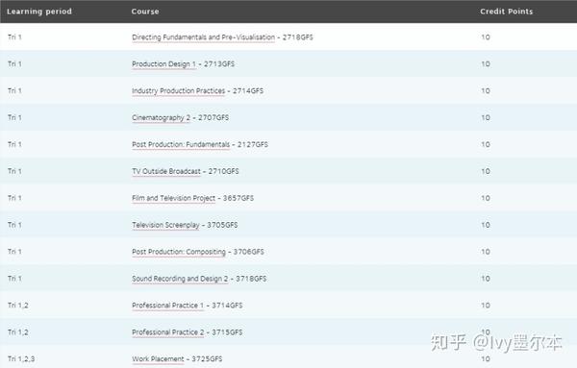Screen dimensions: 577x368
Task: Click the Credit Points column header
Action: point(507,12)
